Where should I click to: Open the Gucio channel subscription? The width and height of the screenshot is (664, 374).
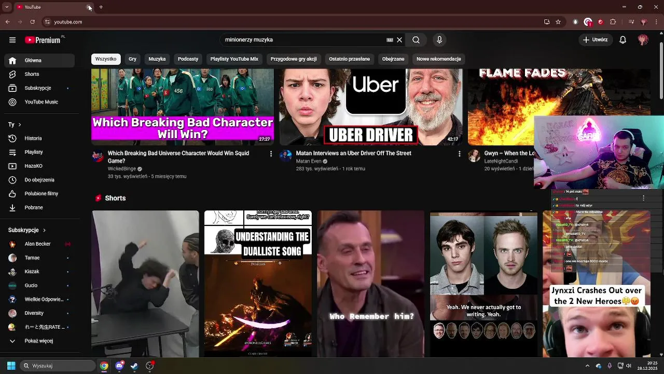pyautogui.click(x=39, y=286)
